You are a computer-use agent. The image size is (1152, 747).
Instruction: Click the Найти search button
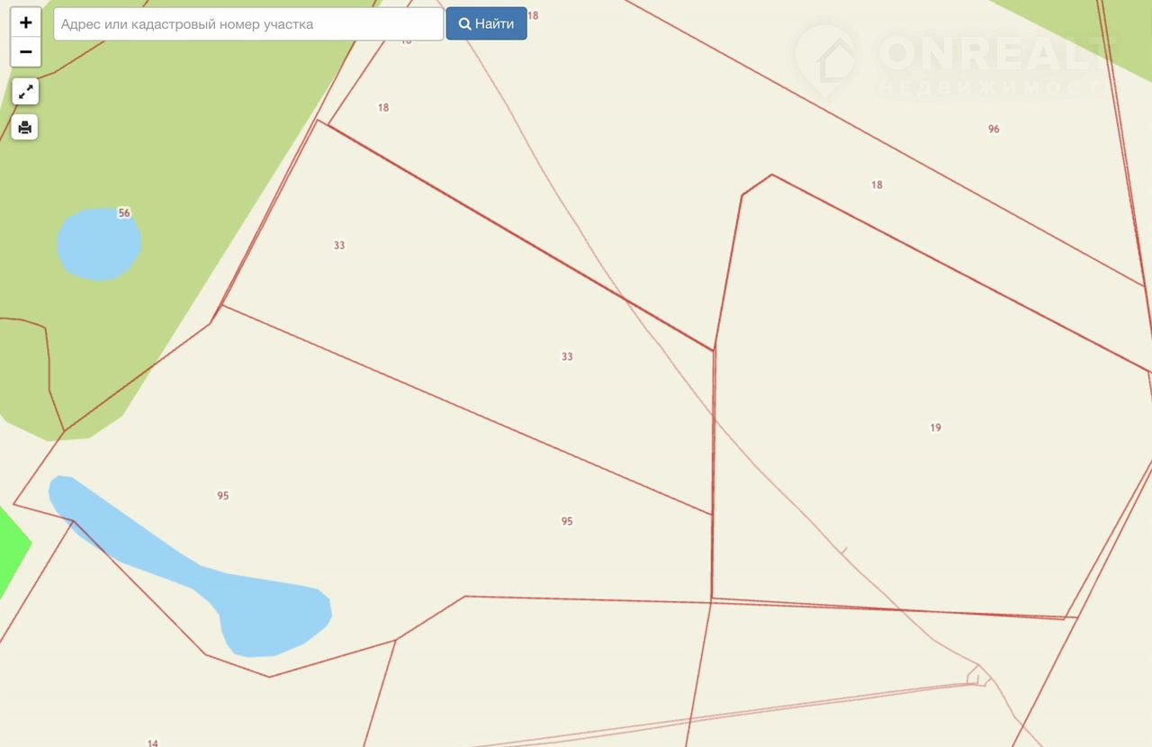pyautogui.click(x=486, y=24)
